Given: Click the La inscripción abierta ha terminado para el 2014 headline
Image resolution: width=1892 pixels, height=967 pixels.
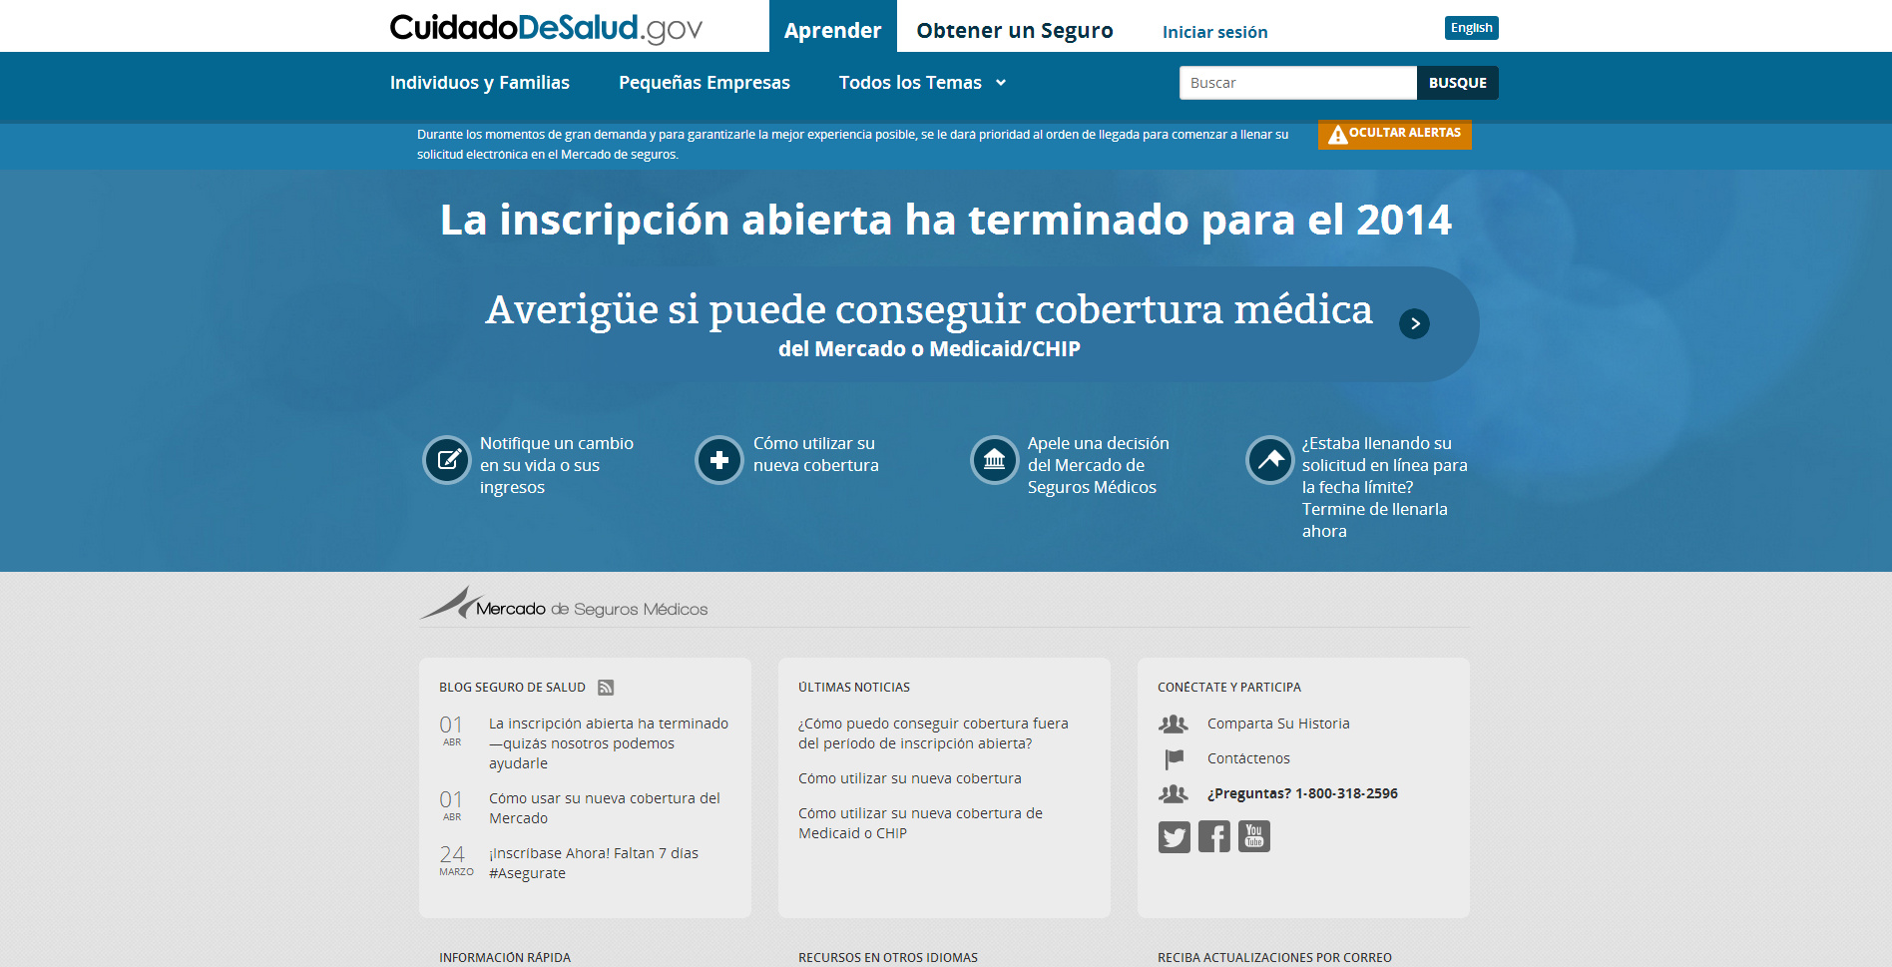Looking at the screenshot, I should (946, 220).
